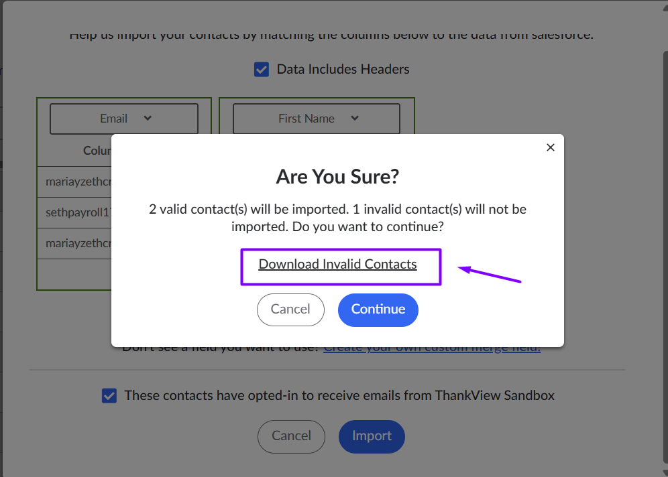Click the opted-in ThankView Sandbox label text
Viewport: 668px width, 477px height.
(339, 396)
